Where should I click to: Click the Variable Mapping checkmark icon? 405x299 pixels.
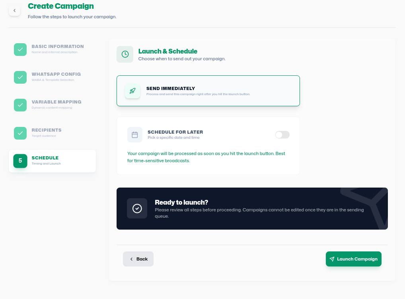pyautogui.click(x=20, y=105)
